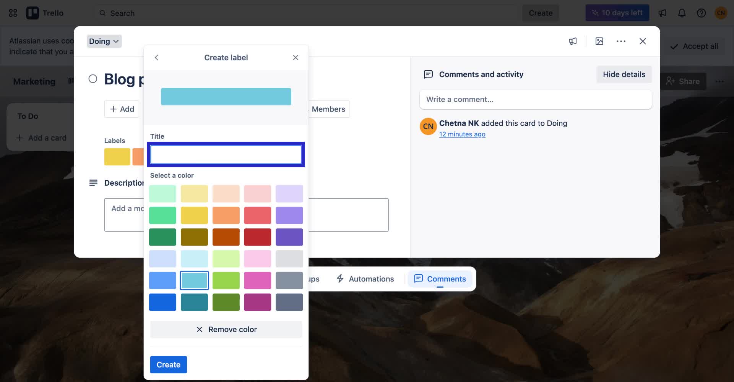Screen dimensions: 734x382
Task: Click the comment bubble icon beside Comments and activity
Action: [428, 74]
